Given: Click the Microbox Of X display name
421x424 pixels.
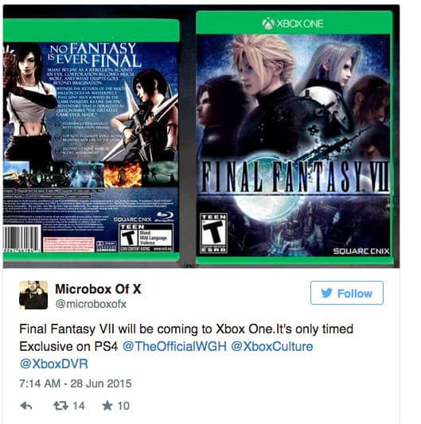Looking at the screenshot, I should [x=98, y=289].
